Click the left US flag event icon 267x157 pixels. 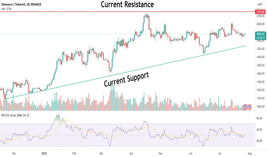245,107
